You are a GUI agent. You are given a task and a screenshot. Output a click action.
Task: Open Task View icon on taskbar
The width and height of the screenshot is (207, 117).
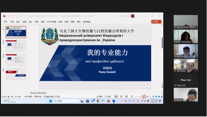click(x=82, y=101)
